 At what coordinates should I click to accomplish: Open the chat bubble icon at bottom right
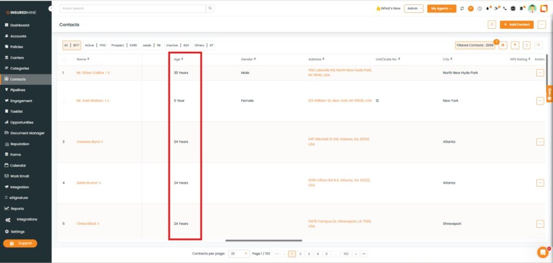pyautogui.click(x=542, y=252)
